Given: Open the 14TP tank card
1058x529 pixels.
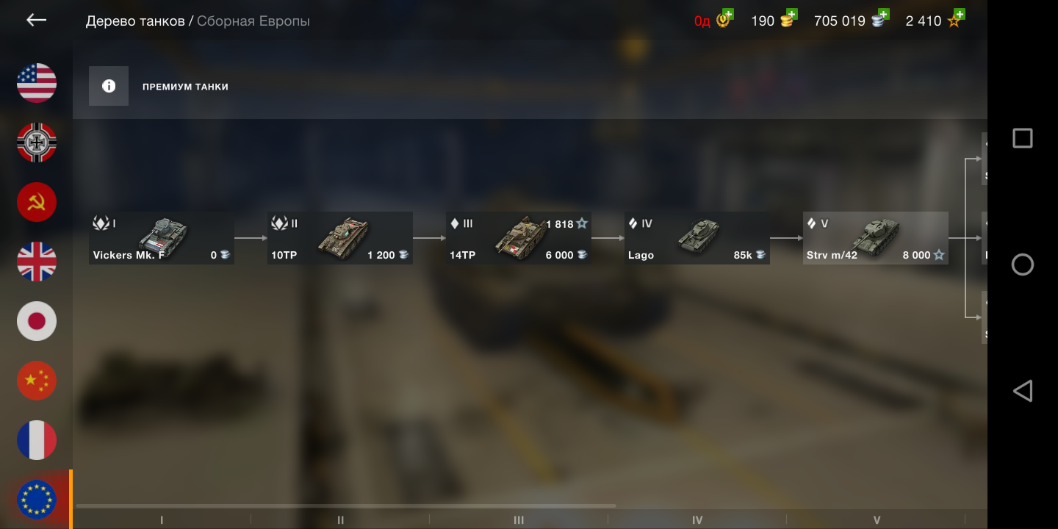Looking at the screenshot, I should [x=519, y=238].
